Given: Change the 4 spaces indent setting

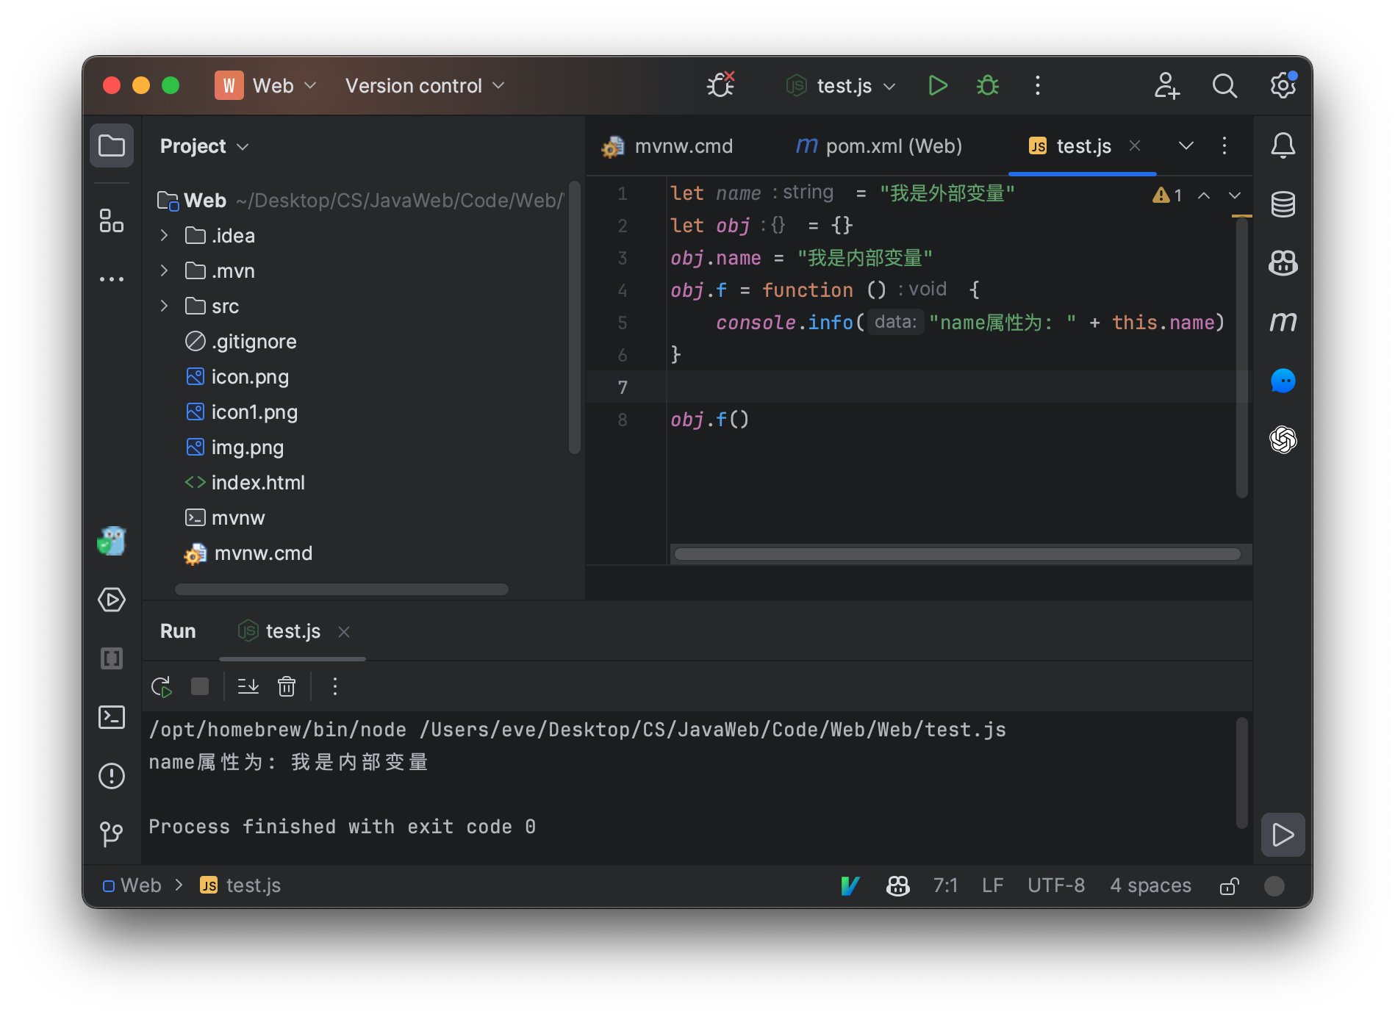Looking at the screenshot, I should point(1151,885).
